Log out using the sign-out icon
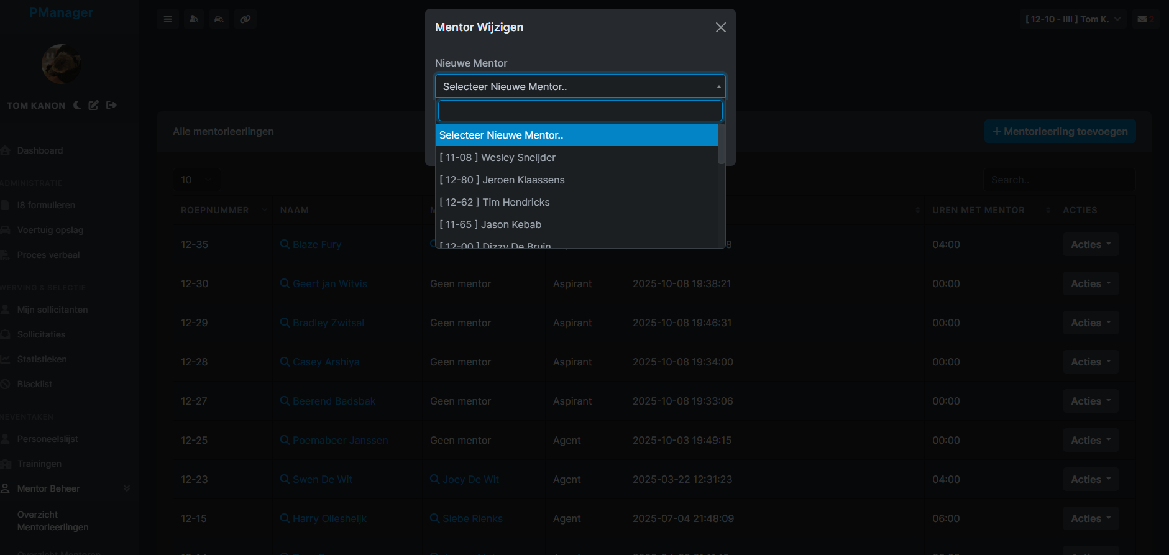 111,105
